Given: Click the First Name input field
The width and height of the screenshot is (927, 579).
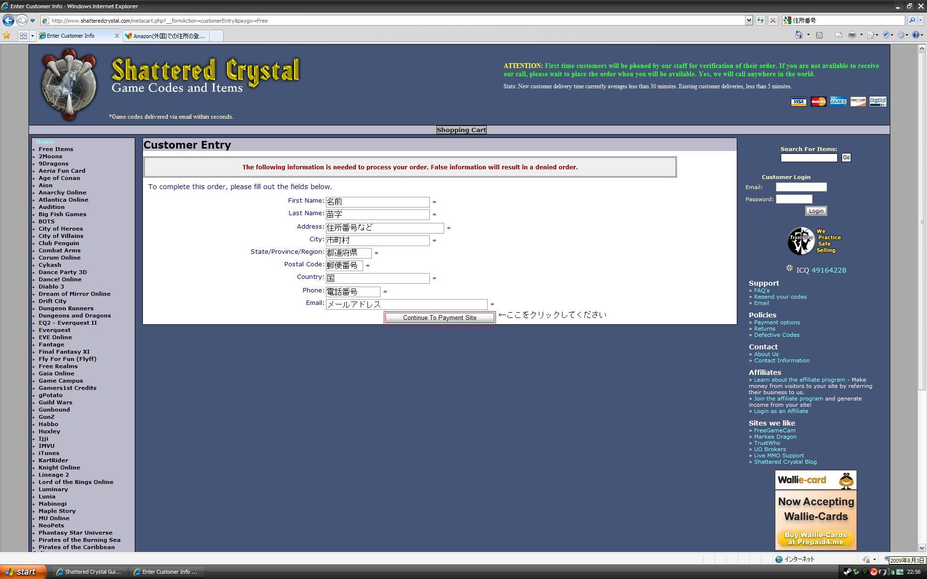Looking at the screenshot, I should [x=378, y=202].
